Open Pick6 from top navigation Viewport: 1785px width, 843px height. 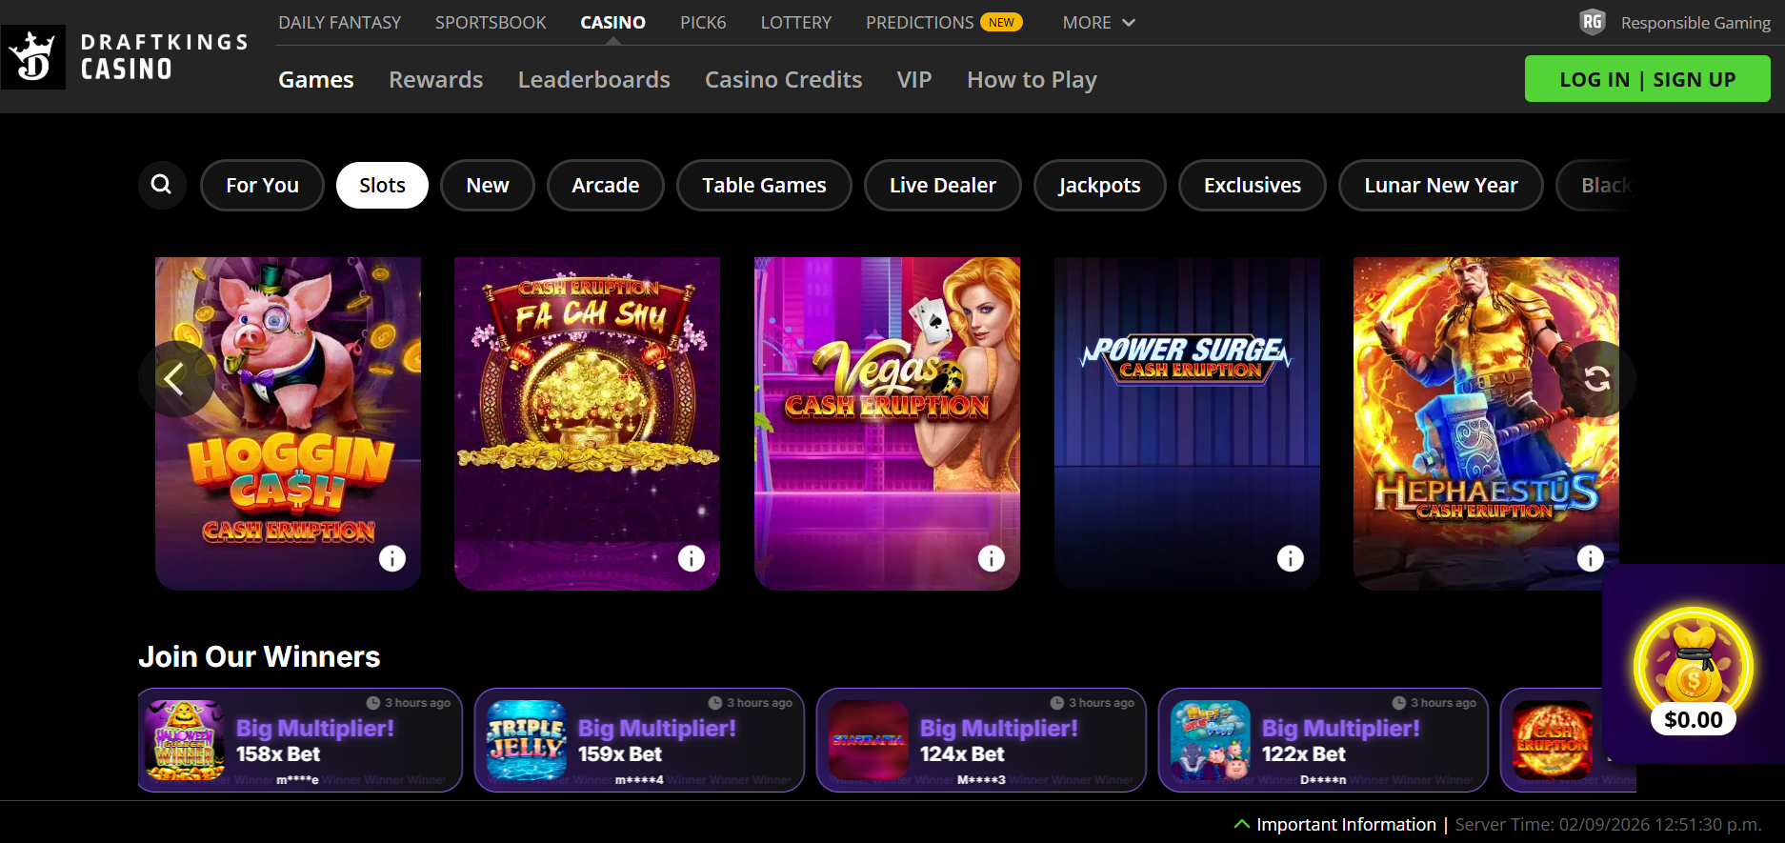(x=703, y=22)
